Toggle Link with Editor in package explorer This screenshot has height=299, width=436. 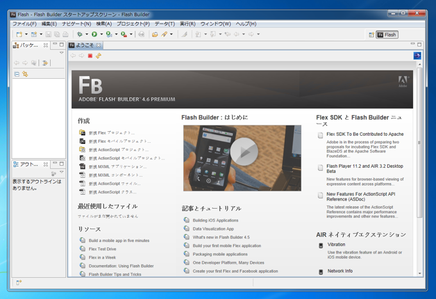click(25, 74)
